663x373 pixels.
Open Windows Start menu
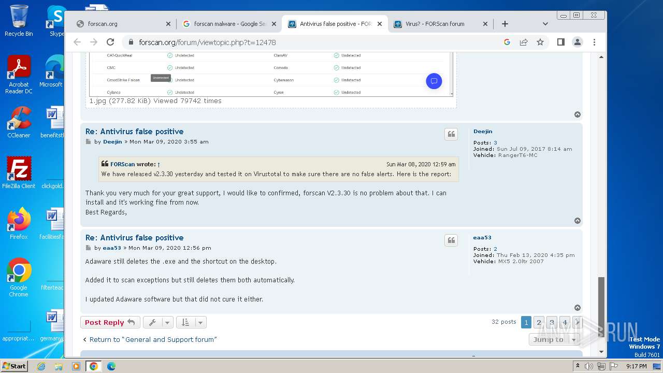coord(14,366)
